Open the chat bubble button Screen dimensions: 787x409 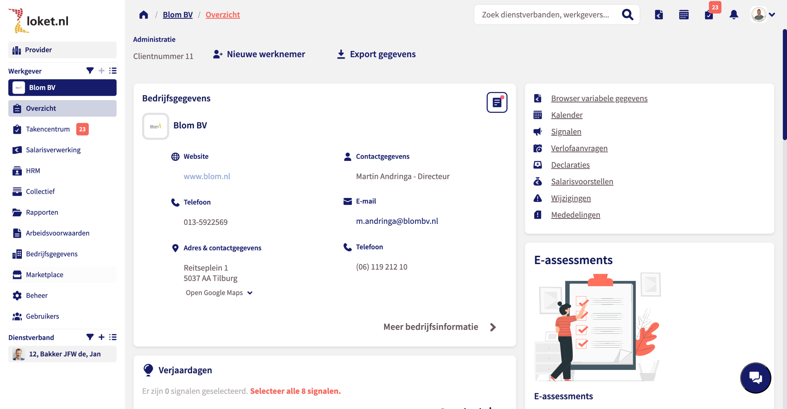pyautogui.click(x=756, y=378)
